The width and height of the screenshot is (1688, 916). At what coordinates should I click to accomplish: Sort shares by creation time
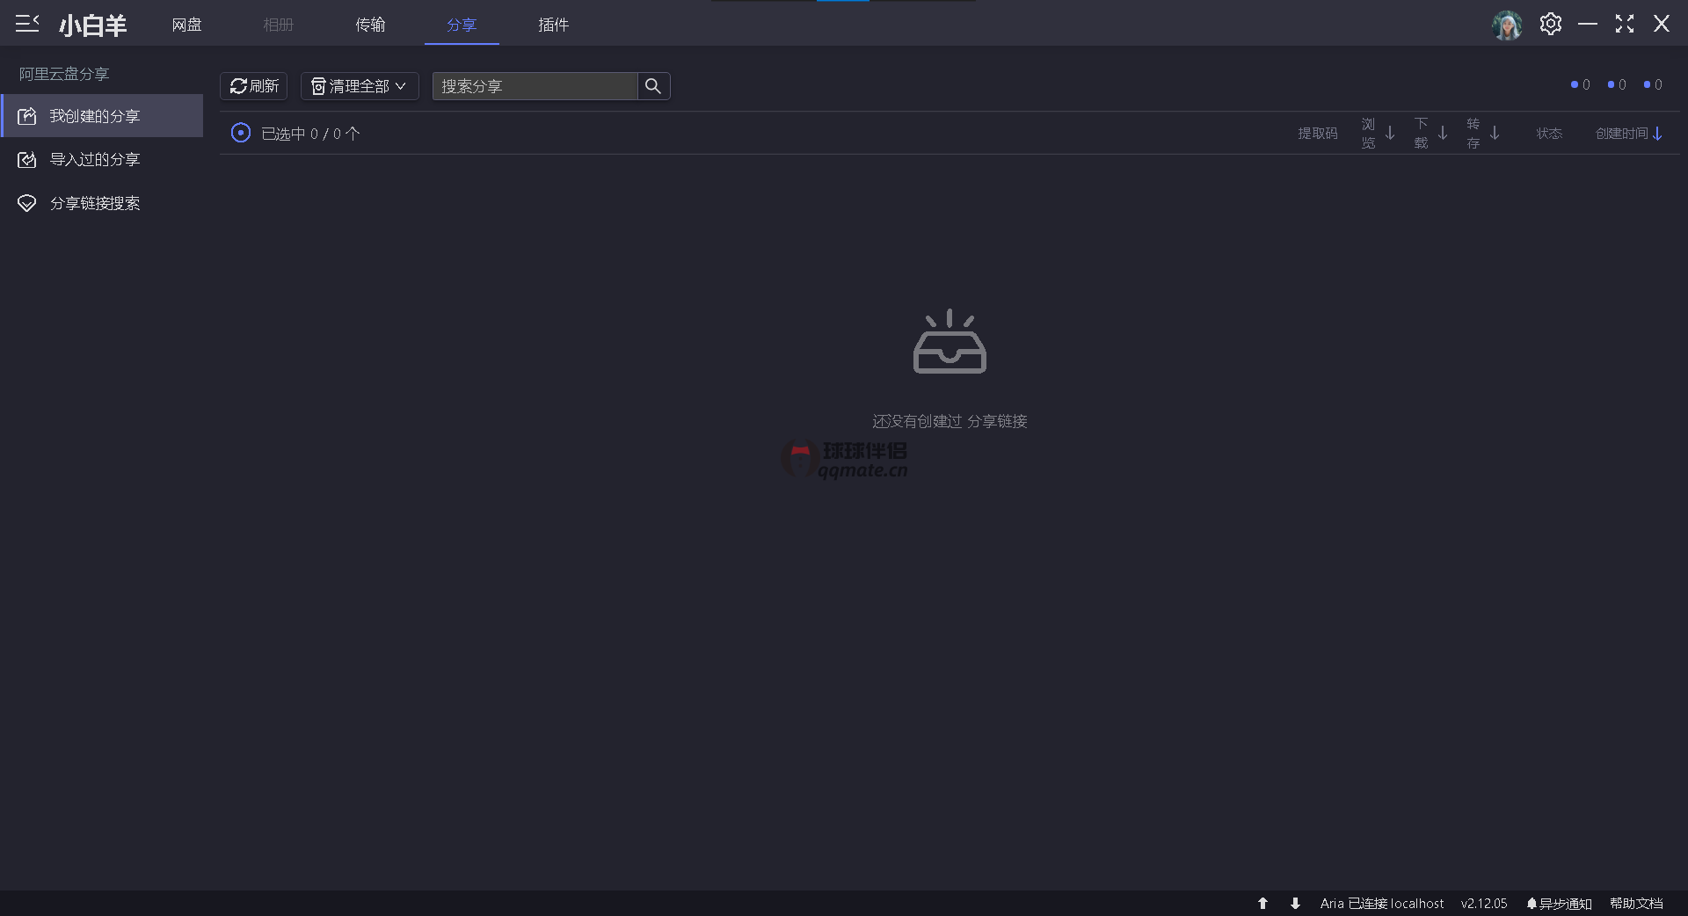(1628, 134)
